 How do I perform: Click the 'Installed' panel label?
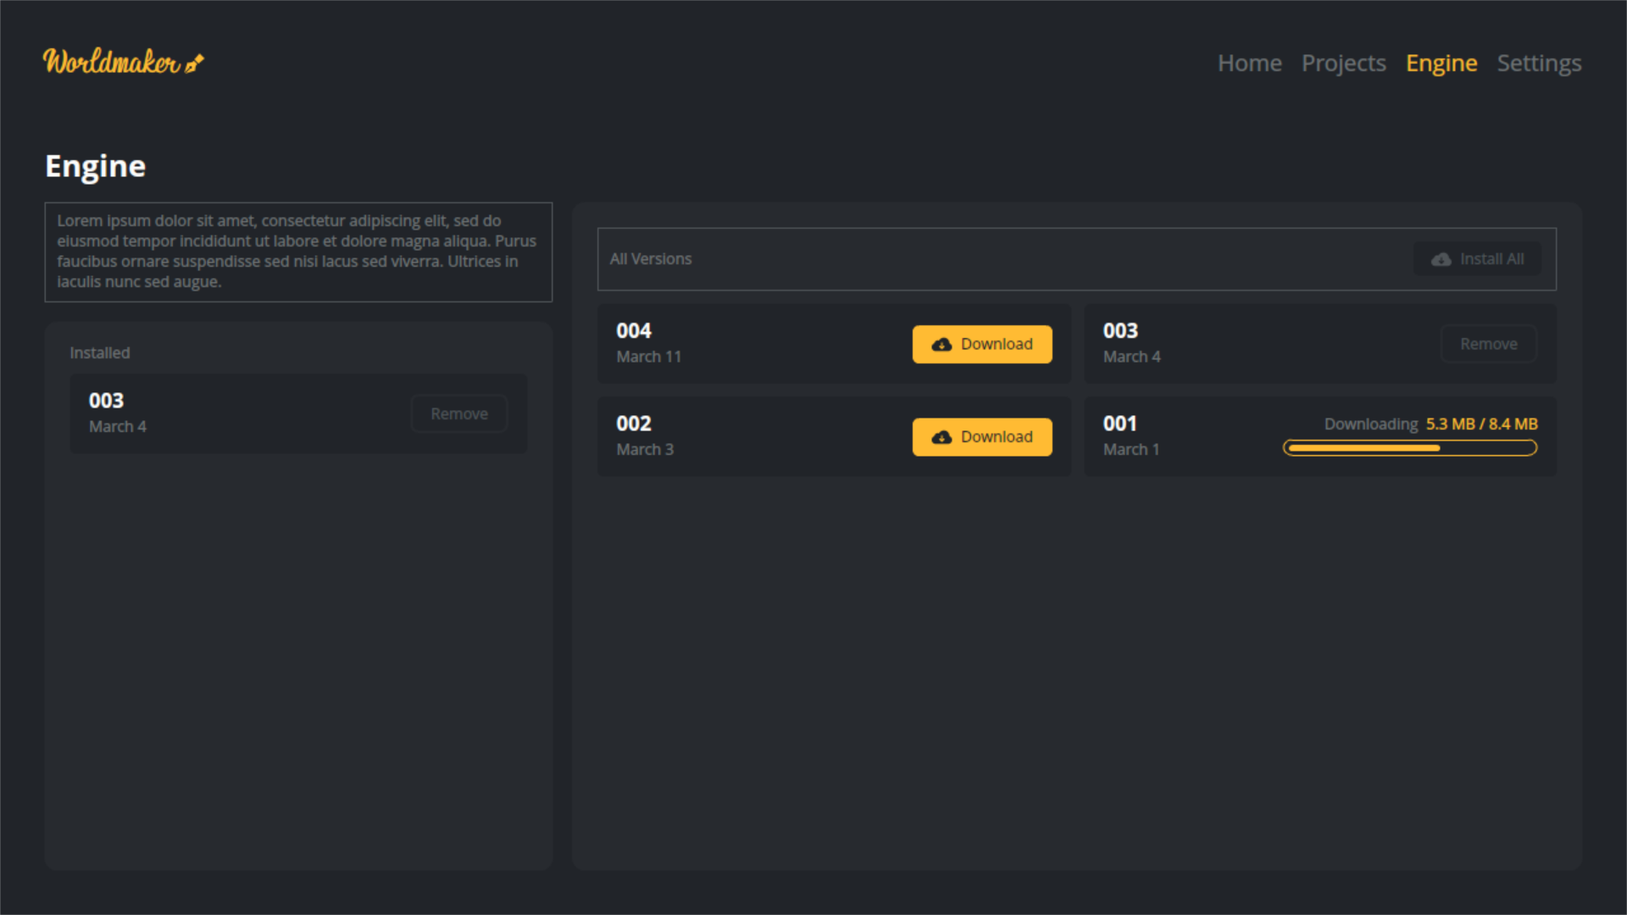(x=100, y=352)
